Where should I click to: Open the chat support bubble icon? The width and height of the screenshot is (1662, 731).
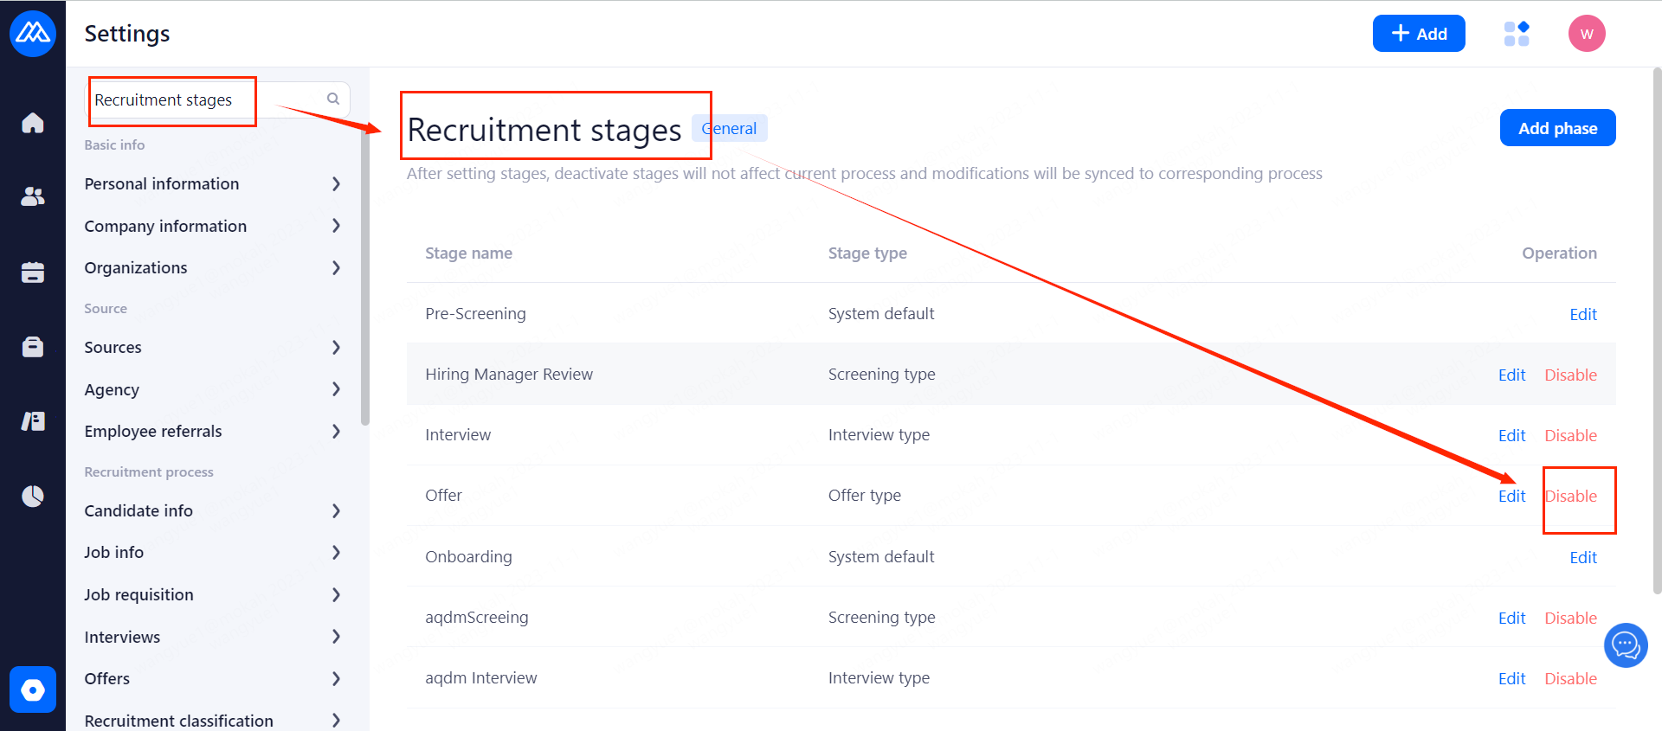click(1626, 645)
